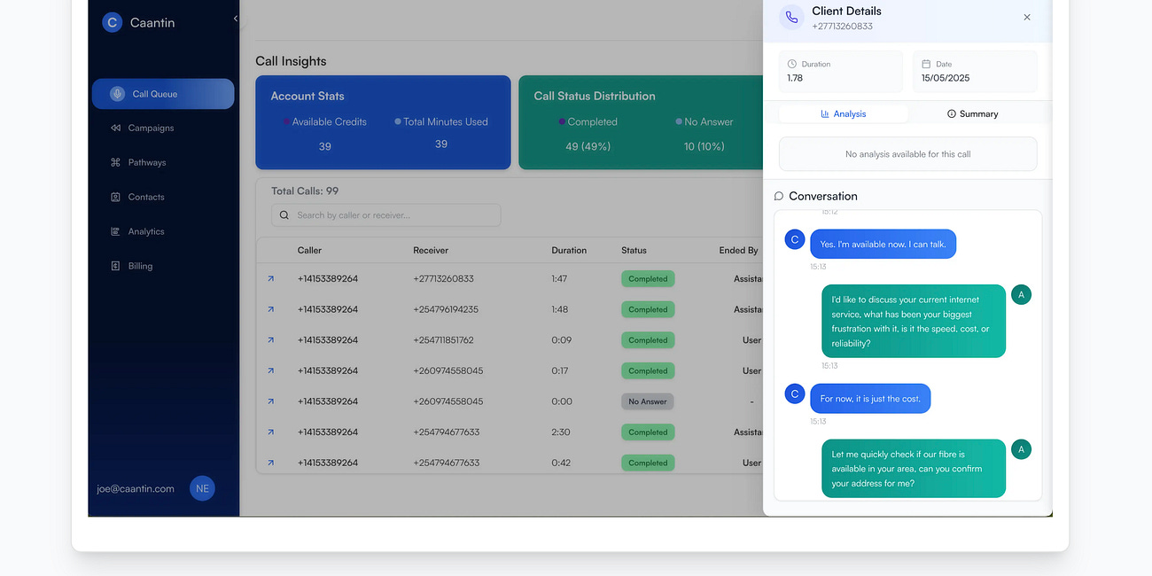Click the Duration clock icon

792,64
